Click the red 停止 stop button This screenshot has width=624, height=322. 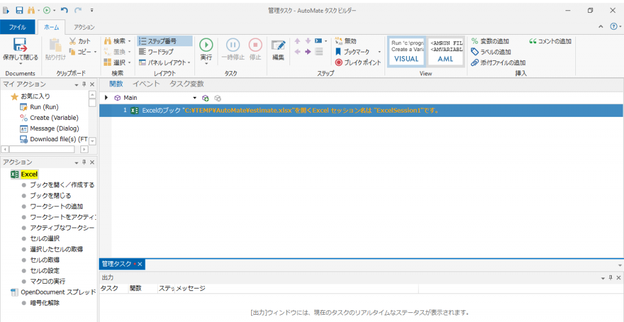[x=255, y=49]
